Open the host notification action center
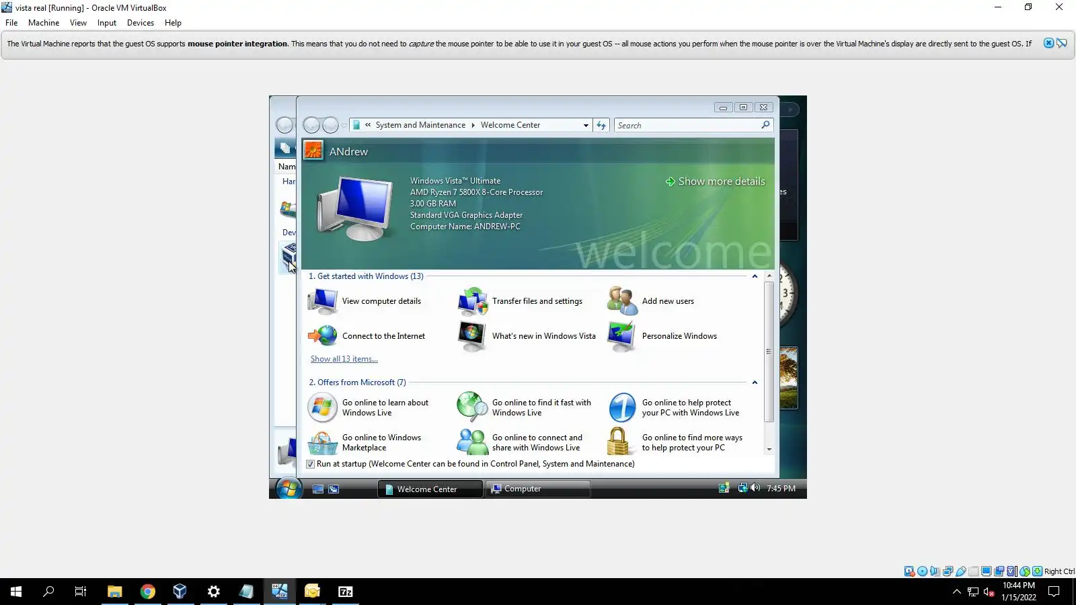Viewport: 1076px width, 605px height. [1054, 592]
